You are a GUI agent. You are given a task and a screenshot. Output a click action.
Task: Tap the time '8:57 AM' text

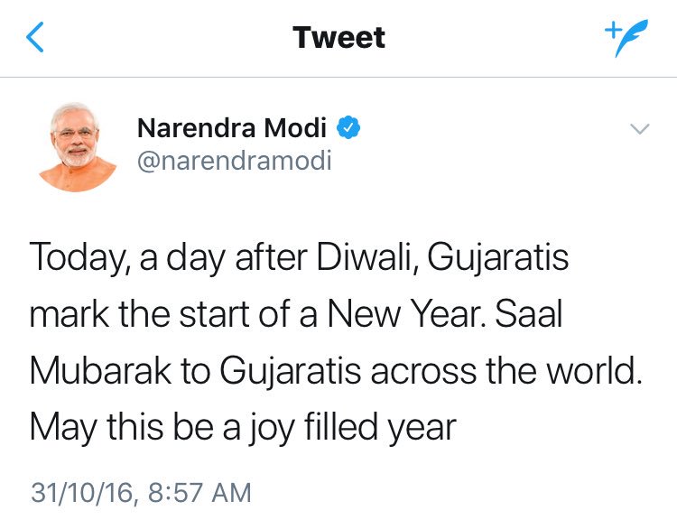[199, 492]
